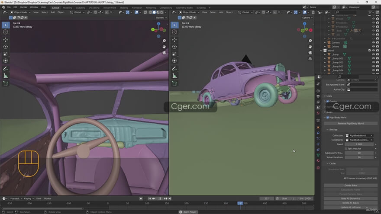Open the Output properties tab
This screenshot has width=381, height=214.
coord(318,96)
